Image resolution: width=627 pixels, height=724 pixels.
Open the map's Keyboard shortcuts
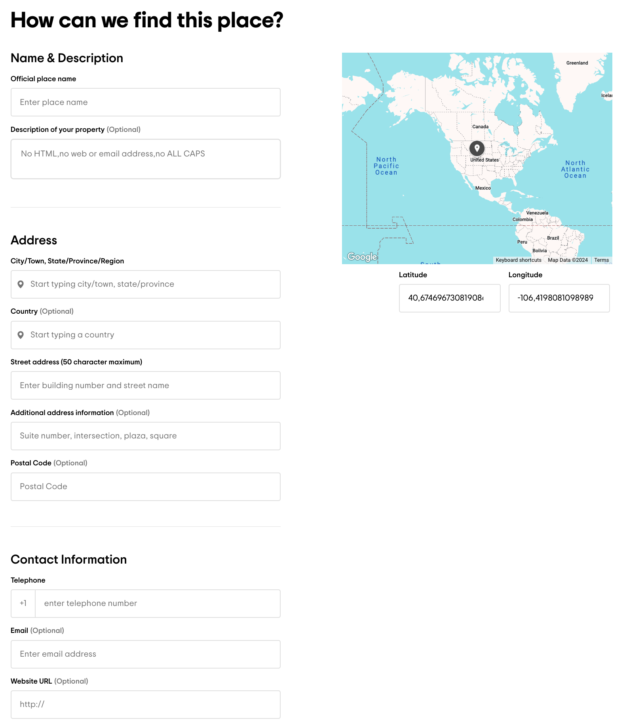click(x=518, y=260)
